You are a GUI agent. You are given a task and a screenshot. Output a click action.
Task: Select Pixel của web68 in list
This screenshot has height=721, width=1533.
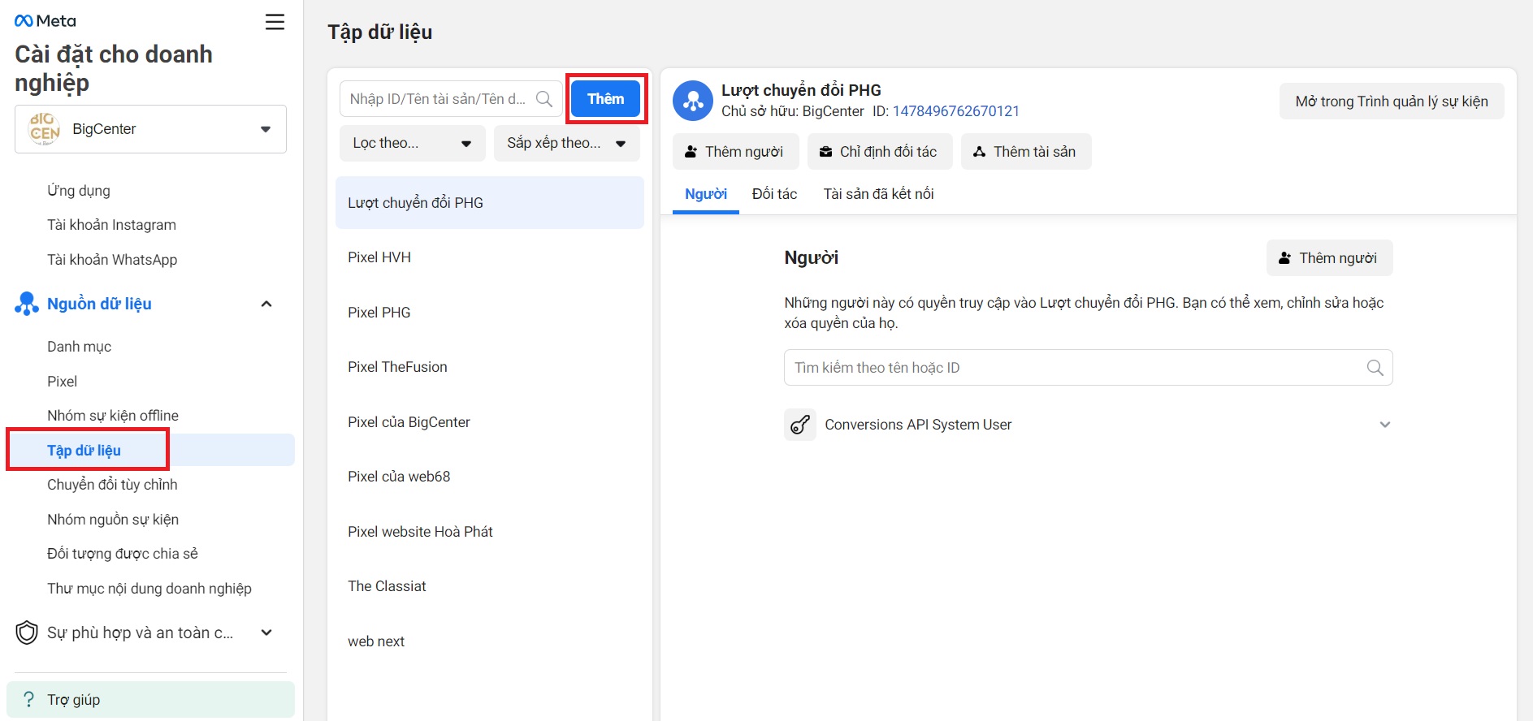point(490,477)
